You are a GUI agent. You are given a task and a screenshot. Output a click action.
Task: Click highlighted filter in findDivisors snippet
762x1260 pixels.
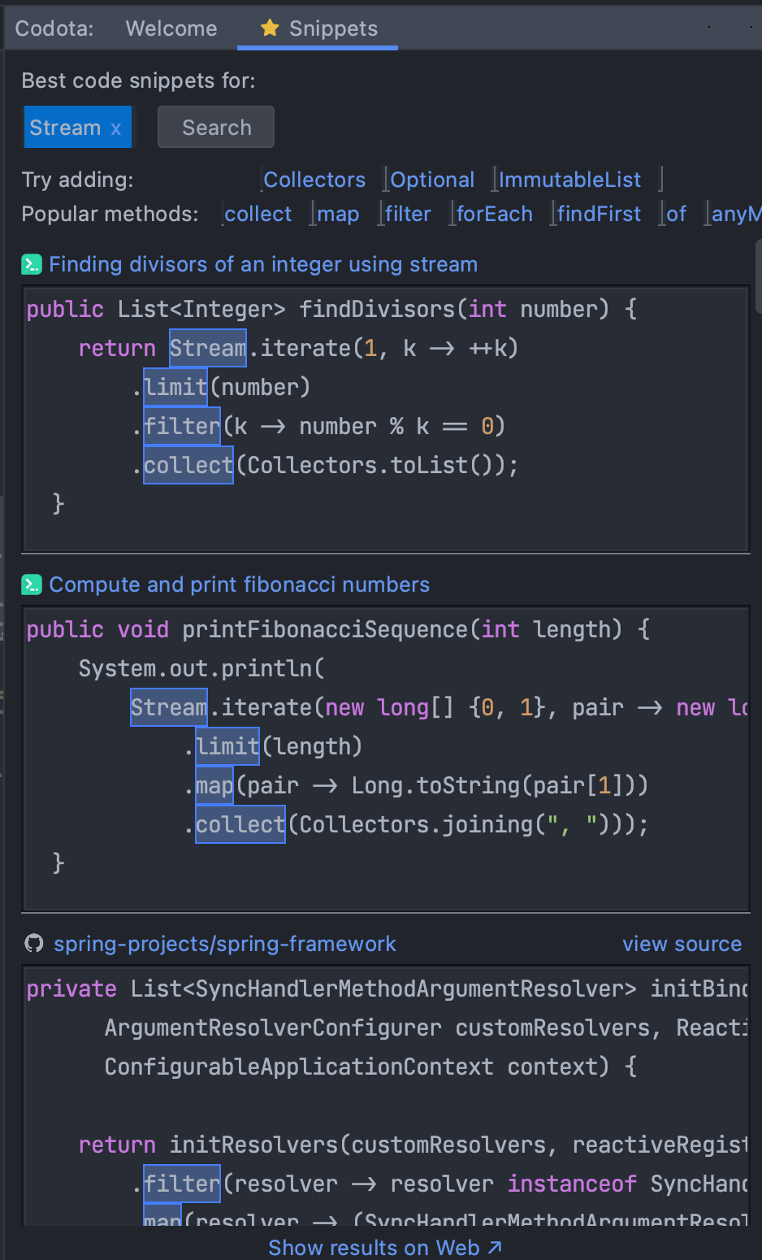pyautogui.click(x=182, y=426)
